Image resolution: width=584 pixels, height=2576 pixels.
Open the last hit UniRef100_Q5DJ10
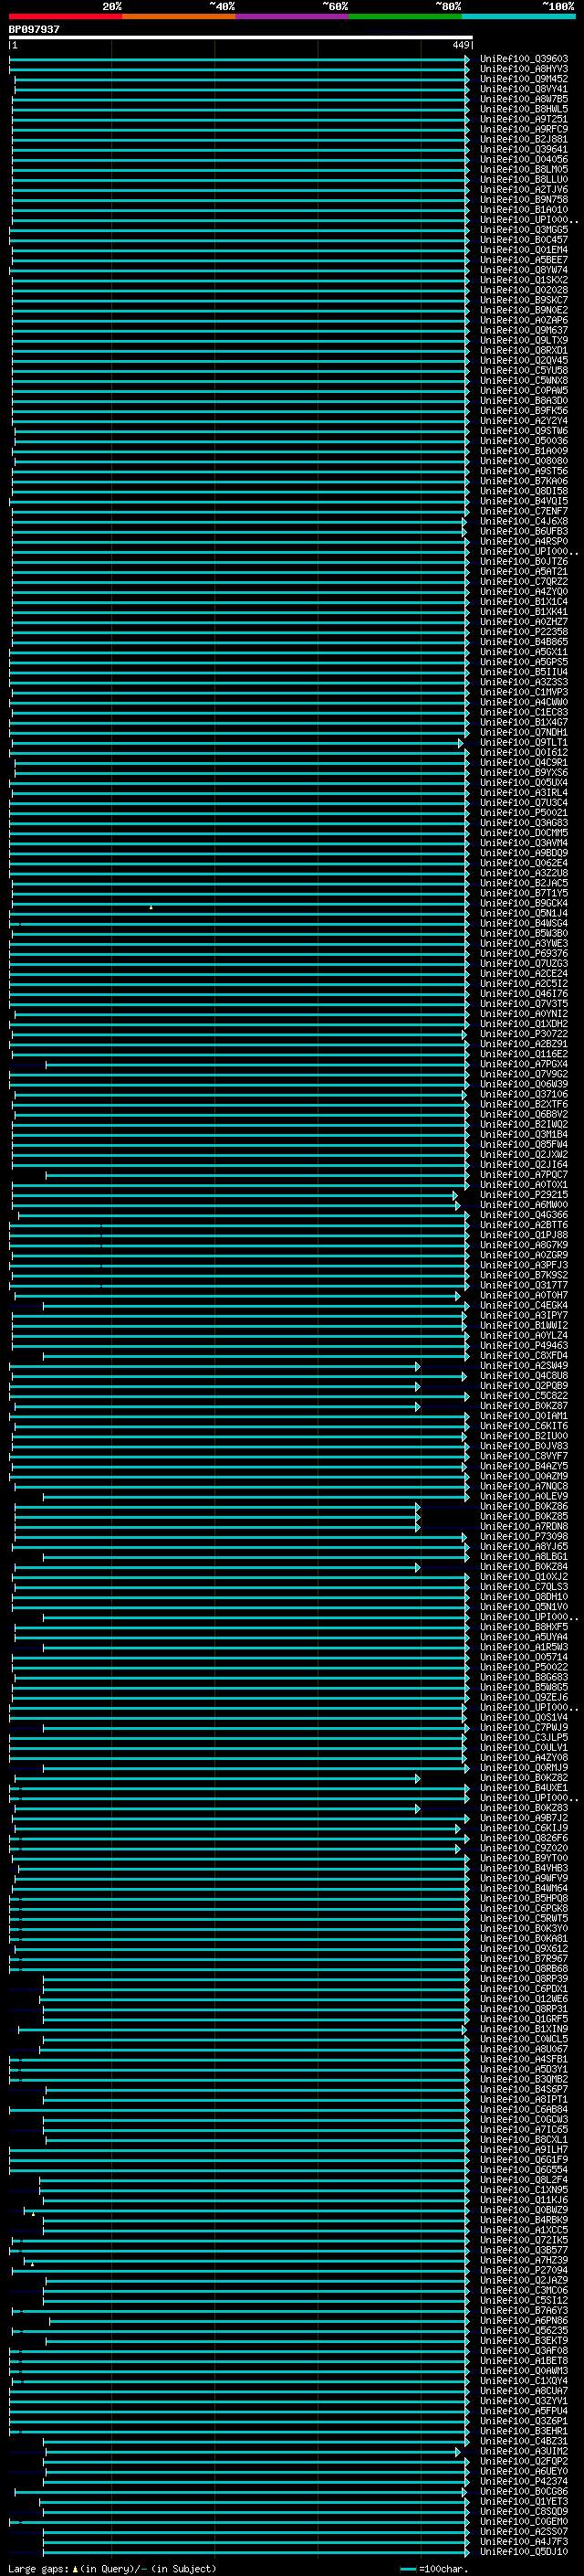point(524,2552)
